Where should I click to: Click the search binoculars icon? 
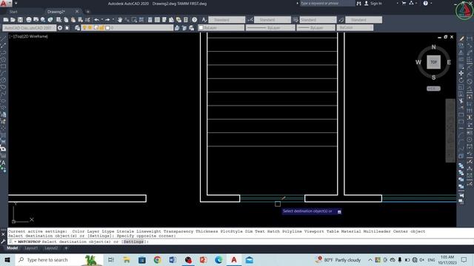pos(358,4)
